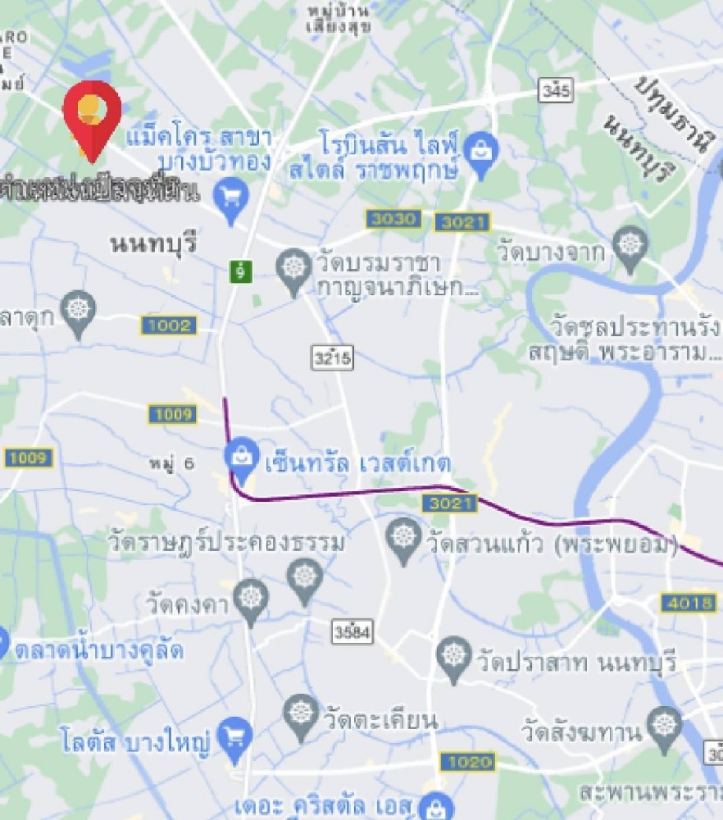Open The Crystal SB shopping icon
The height and width of the screenshot is (820, 723).
(436, 807)
